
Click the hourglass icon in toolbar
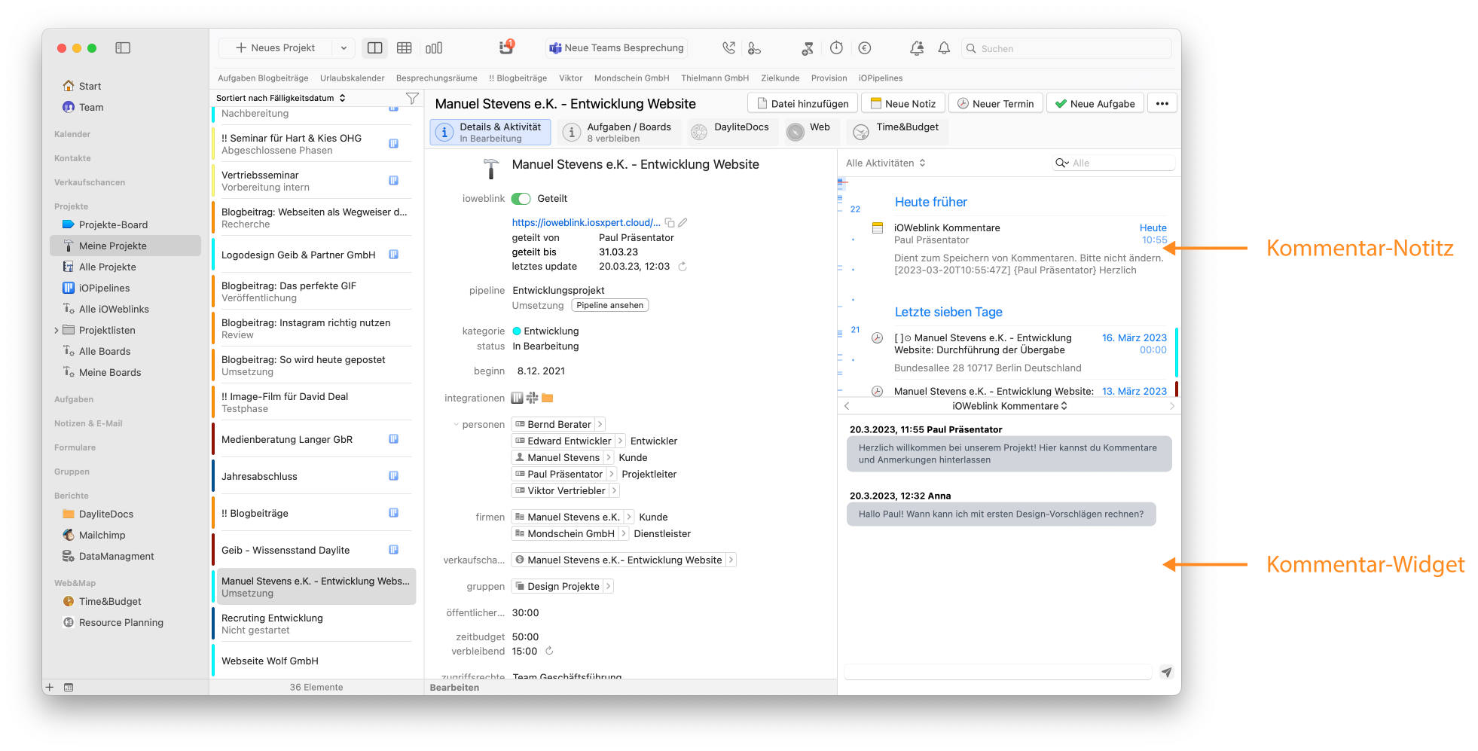tap(808, 48)
